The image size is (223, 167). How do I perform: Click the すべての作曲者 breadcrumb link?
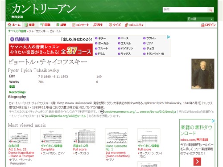[x=17, y=31]
